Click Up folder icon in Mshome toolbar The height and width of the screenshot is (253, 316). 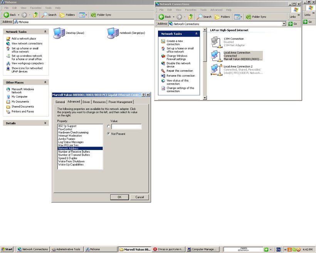[35, 15]
